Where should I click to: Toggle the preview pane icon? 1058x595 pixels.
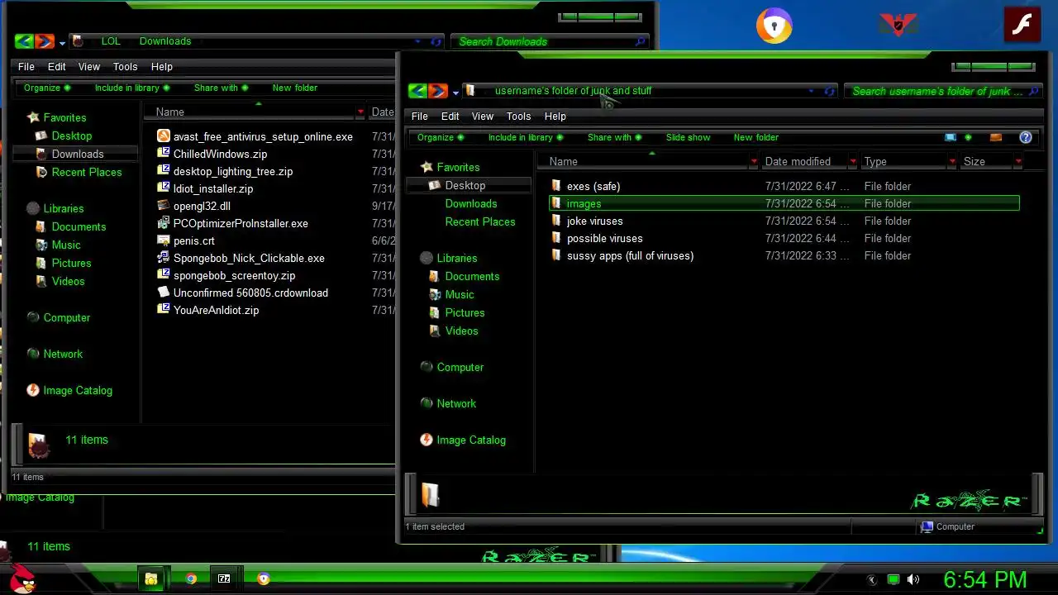[x=996, y=137]
